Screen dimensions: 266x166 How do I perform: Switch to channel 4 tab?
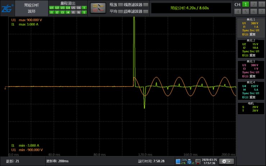(238, 11)
